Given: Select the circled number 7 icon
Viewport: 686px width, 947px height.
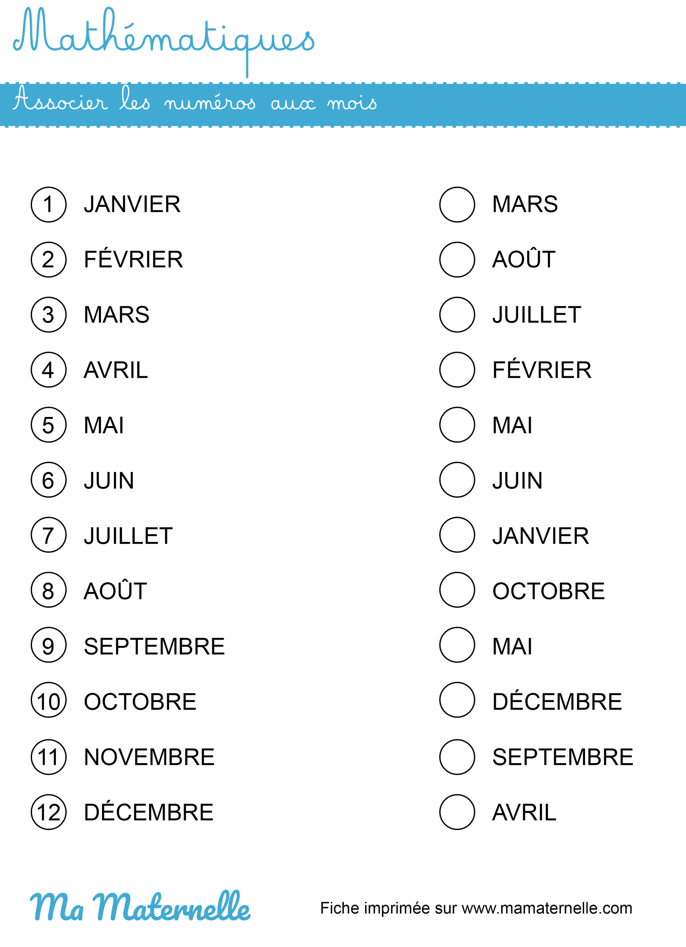Looking at the screenshot, I should click(x=48, y=535).
